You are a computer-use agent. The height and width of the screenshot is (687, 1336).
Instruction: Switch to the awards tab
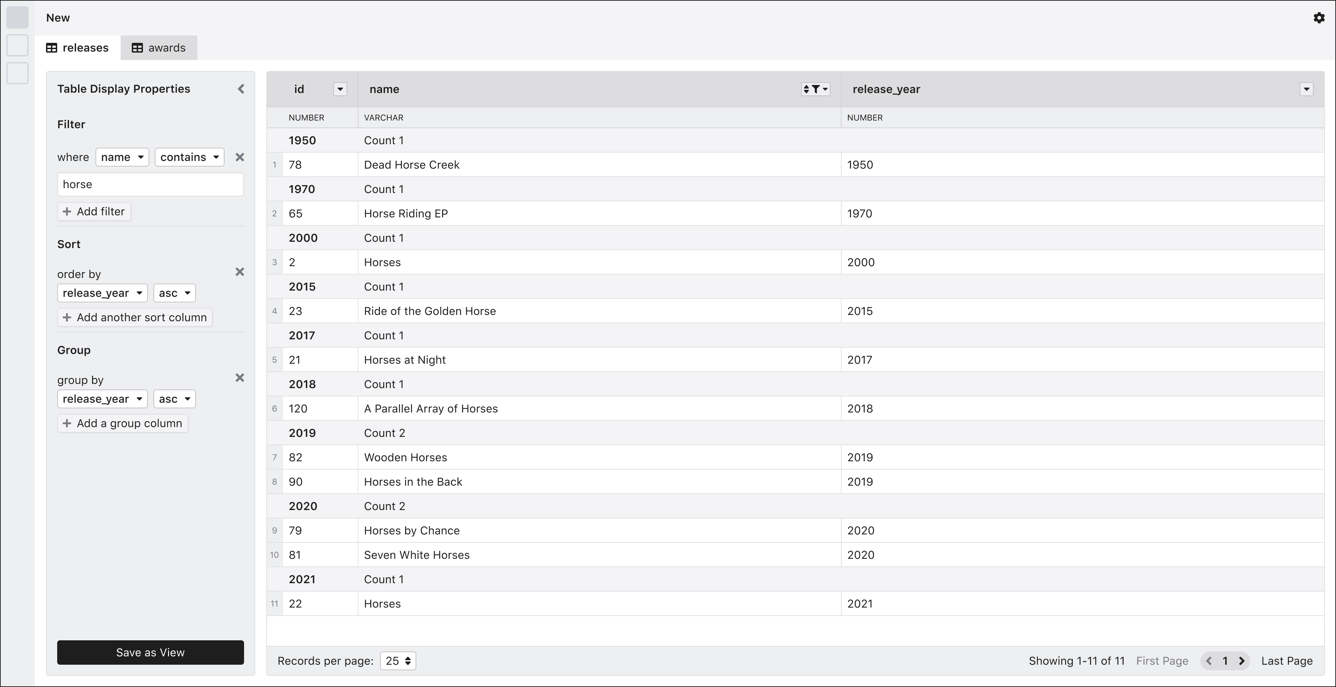tap(159, 48)
